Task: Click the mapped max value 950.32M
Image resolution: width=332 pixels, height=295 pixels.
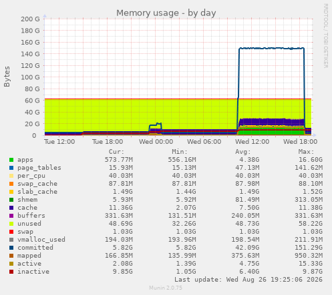Action: tap(309, 256)
